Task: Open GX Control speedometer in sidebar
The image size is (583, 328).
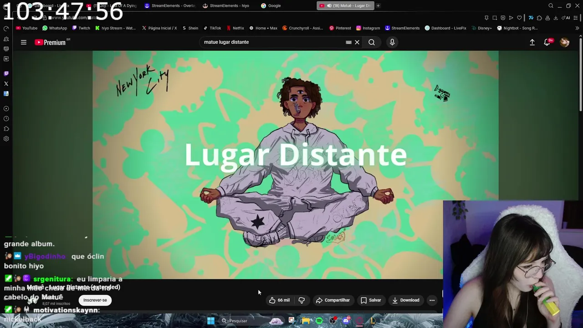Action: coord(6,28)
